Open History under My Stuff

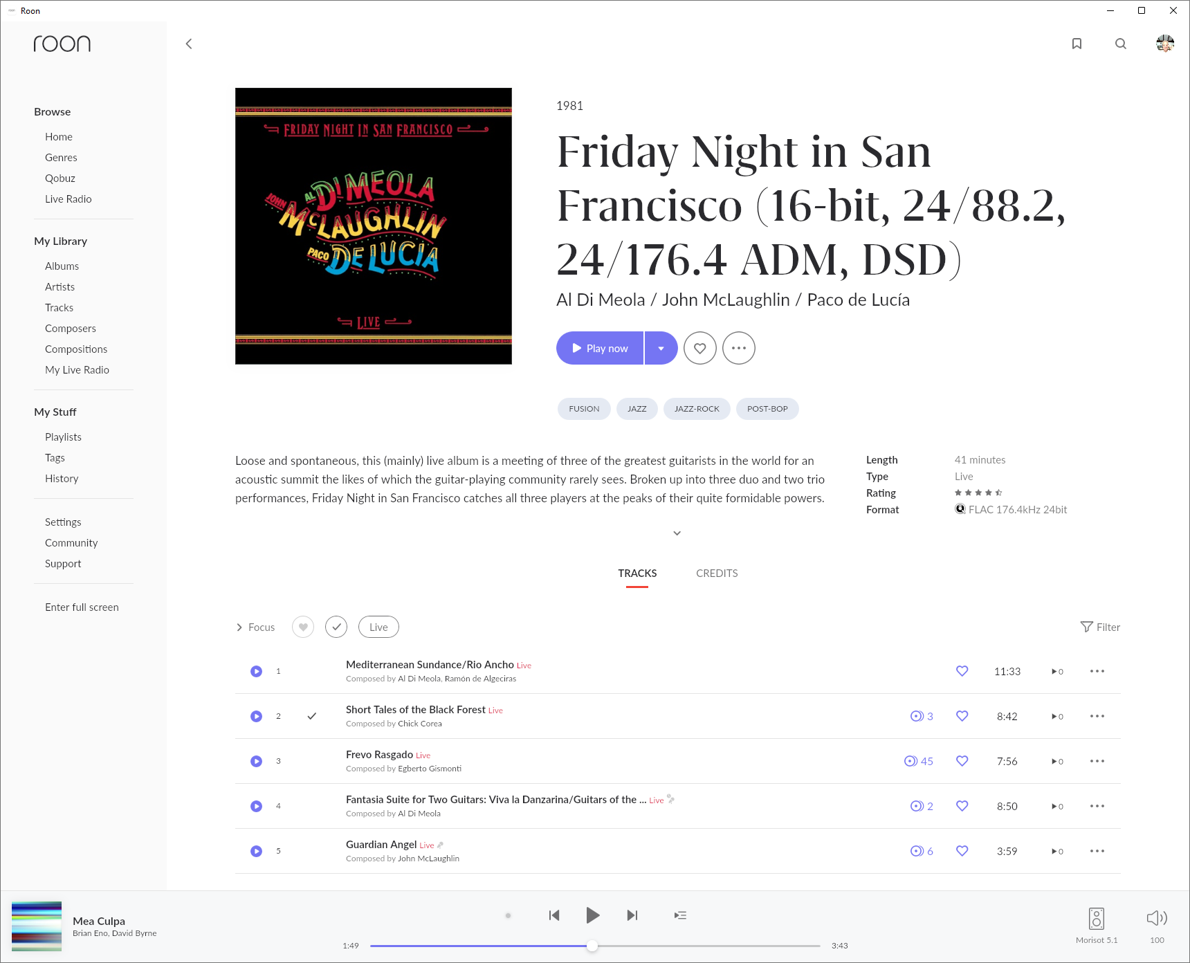pyautogui.click(x=62, y=479)
